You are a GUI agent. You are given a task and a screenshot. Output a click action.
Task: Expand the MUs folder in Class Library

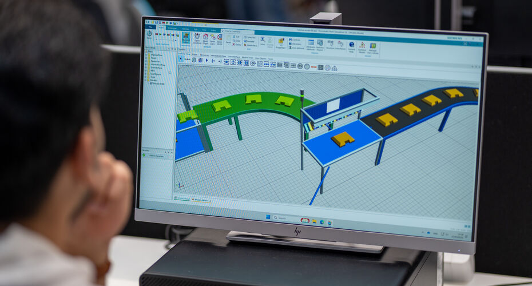point(146,71)
